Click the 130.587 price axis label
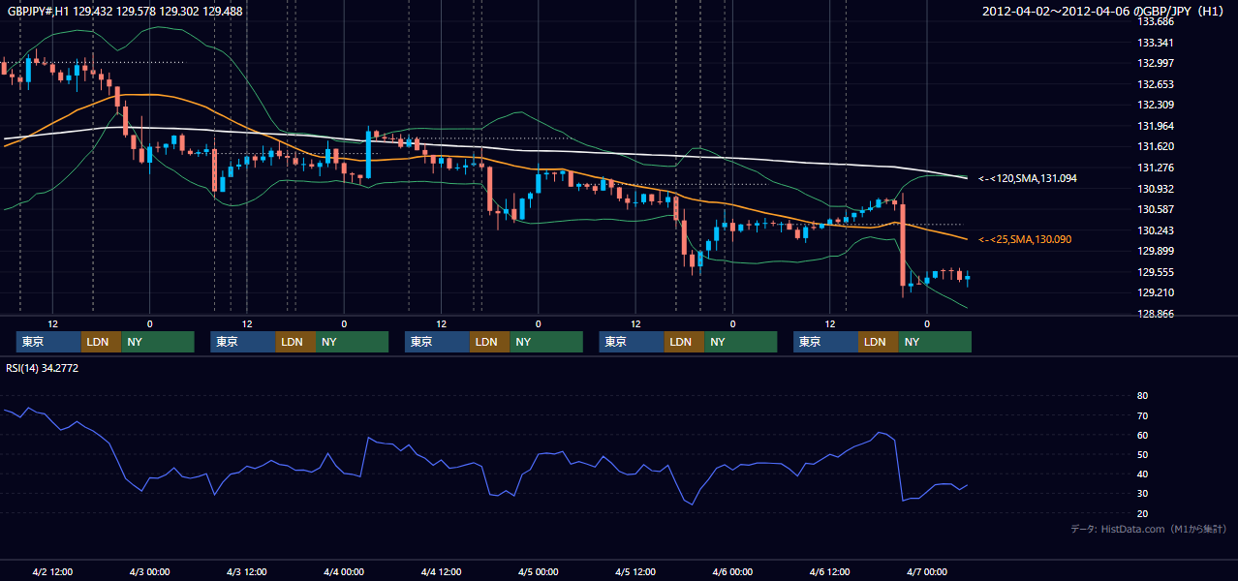 (x=1157, y=209)
